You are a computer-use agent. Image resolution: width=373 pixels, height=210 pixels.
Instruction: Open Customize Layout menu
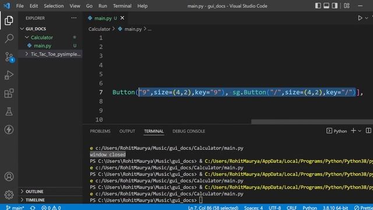pyautogui.click(x=347, y=6)
